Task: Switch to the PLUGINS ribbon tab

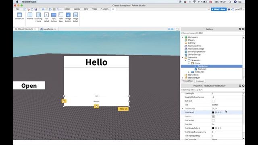Action: (104, 9)
